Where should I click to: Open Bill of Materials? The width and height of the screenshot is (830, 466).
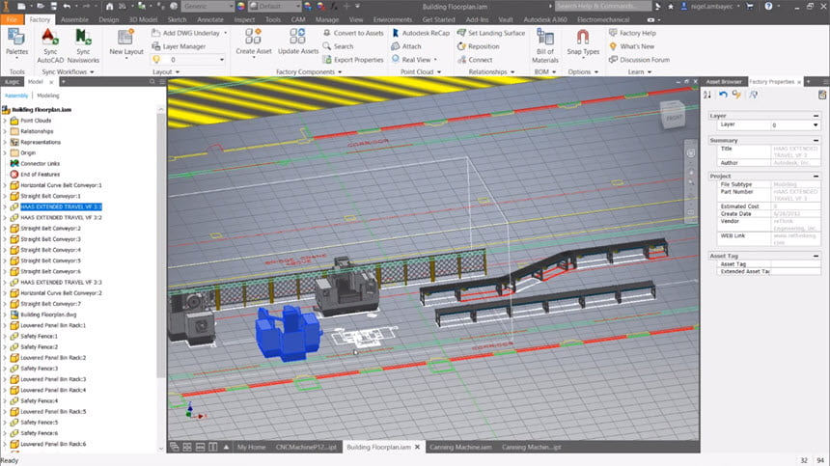[x=544, y=45]
